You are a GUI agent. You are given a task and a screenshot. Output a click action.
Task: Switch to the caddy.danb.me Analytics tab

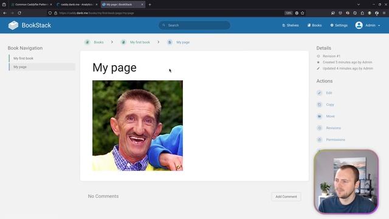point(77,4)
